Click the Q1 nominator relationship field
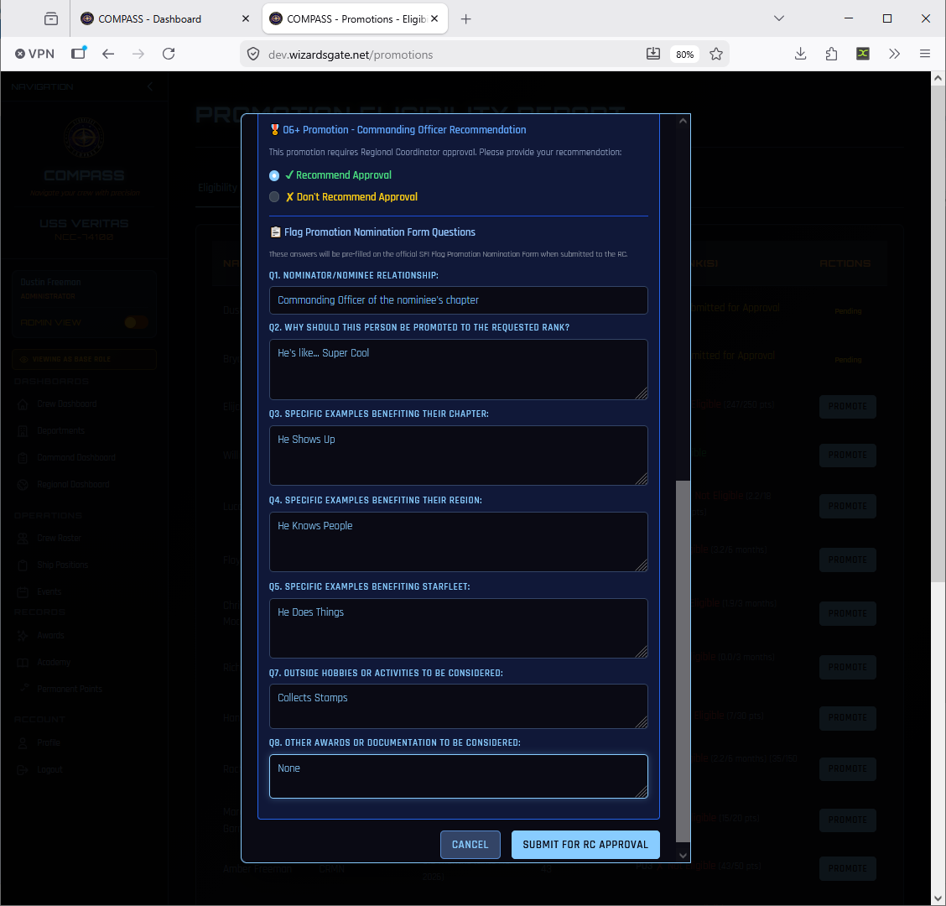The height and width of the screenshot is (906, 946). [x=458, y=300]
